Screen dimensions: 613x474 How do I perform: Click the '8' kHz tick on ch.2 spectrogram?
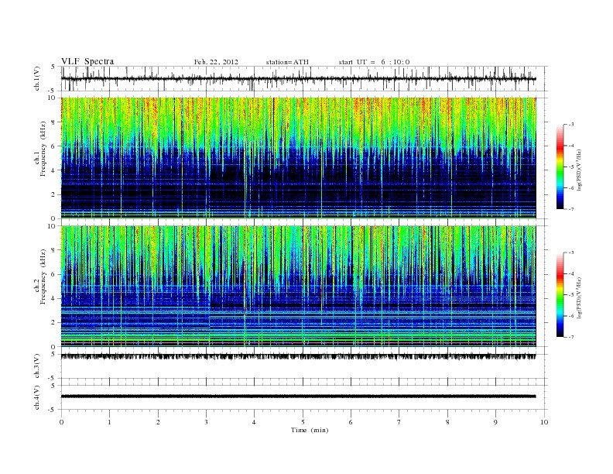click(53, 250)
